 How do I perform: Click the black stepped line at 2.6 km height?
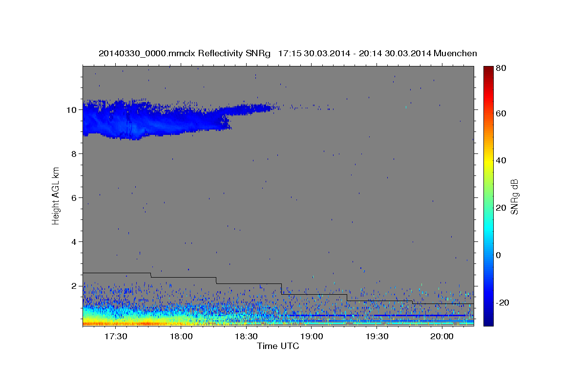[x=117, y=273]
